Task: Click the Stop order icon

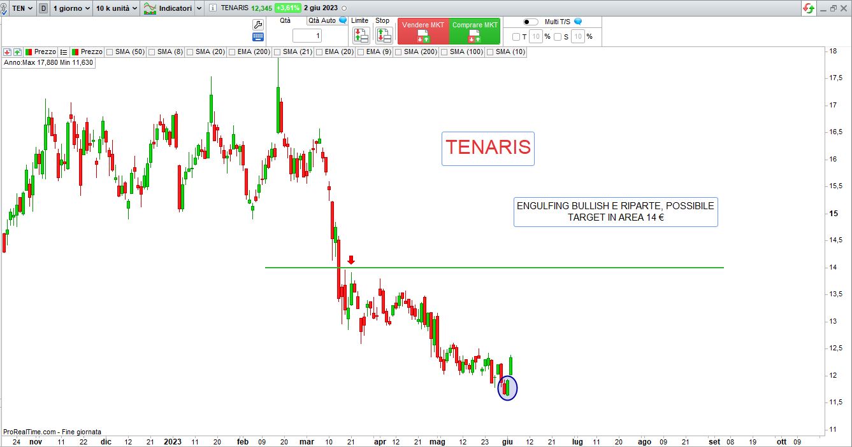Action: 384,36
